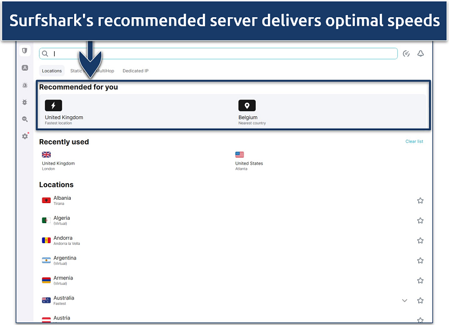449x325 pixels.
Task: Star Argentina as a favorite
Action: (x=421, y=260)
